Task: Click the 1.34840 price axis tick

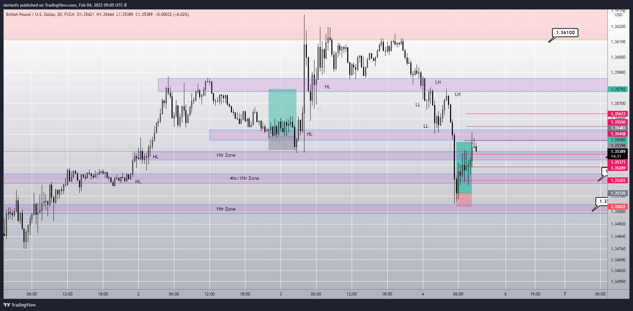Action: pos(618,236)
